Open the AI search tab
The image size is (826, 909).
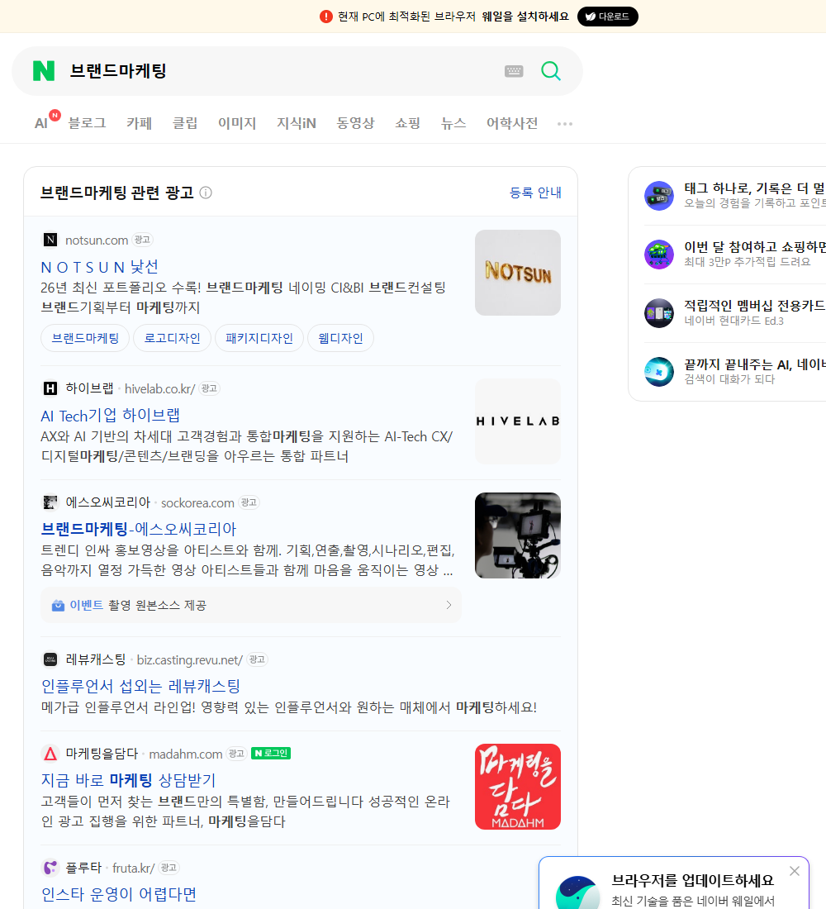pyautogui.click(x=42, y=123)
